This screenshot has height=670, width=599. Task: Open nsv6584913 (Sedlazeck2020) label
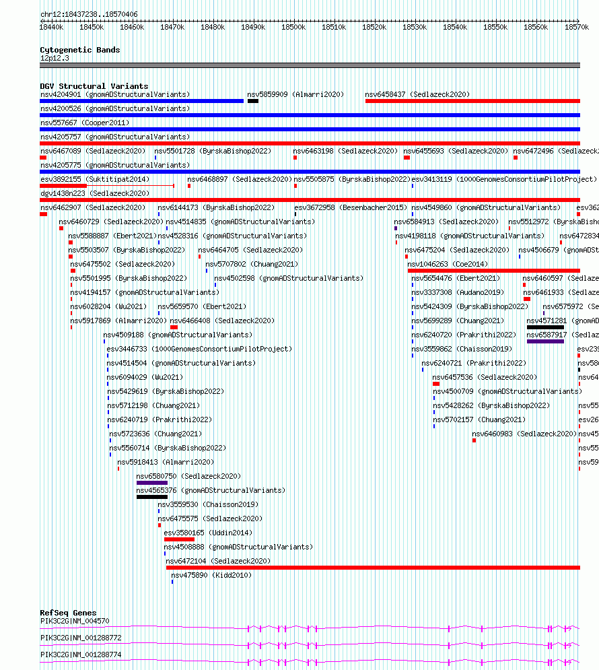[446, 222]
